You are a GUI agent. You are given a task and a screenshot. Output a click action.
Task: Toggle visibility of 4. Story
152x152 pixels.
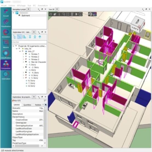point(26,75)
